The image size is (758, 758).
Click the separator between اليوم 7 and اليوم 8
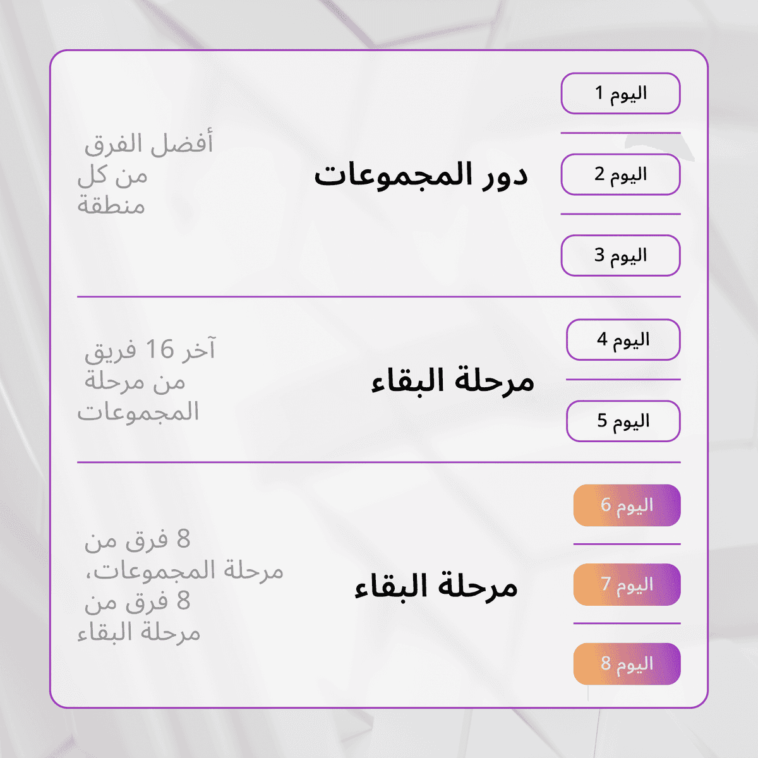(627, 623)
